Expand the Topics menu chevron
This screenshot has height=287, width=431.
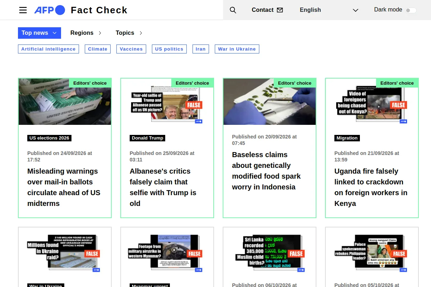click(141, 33)
